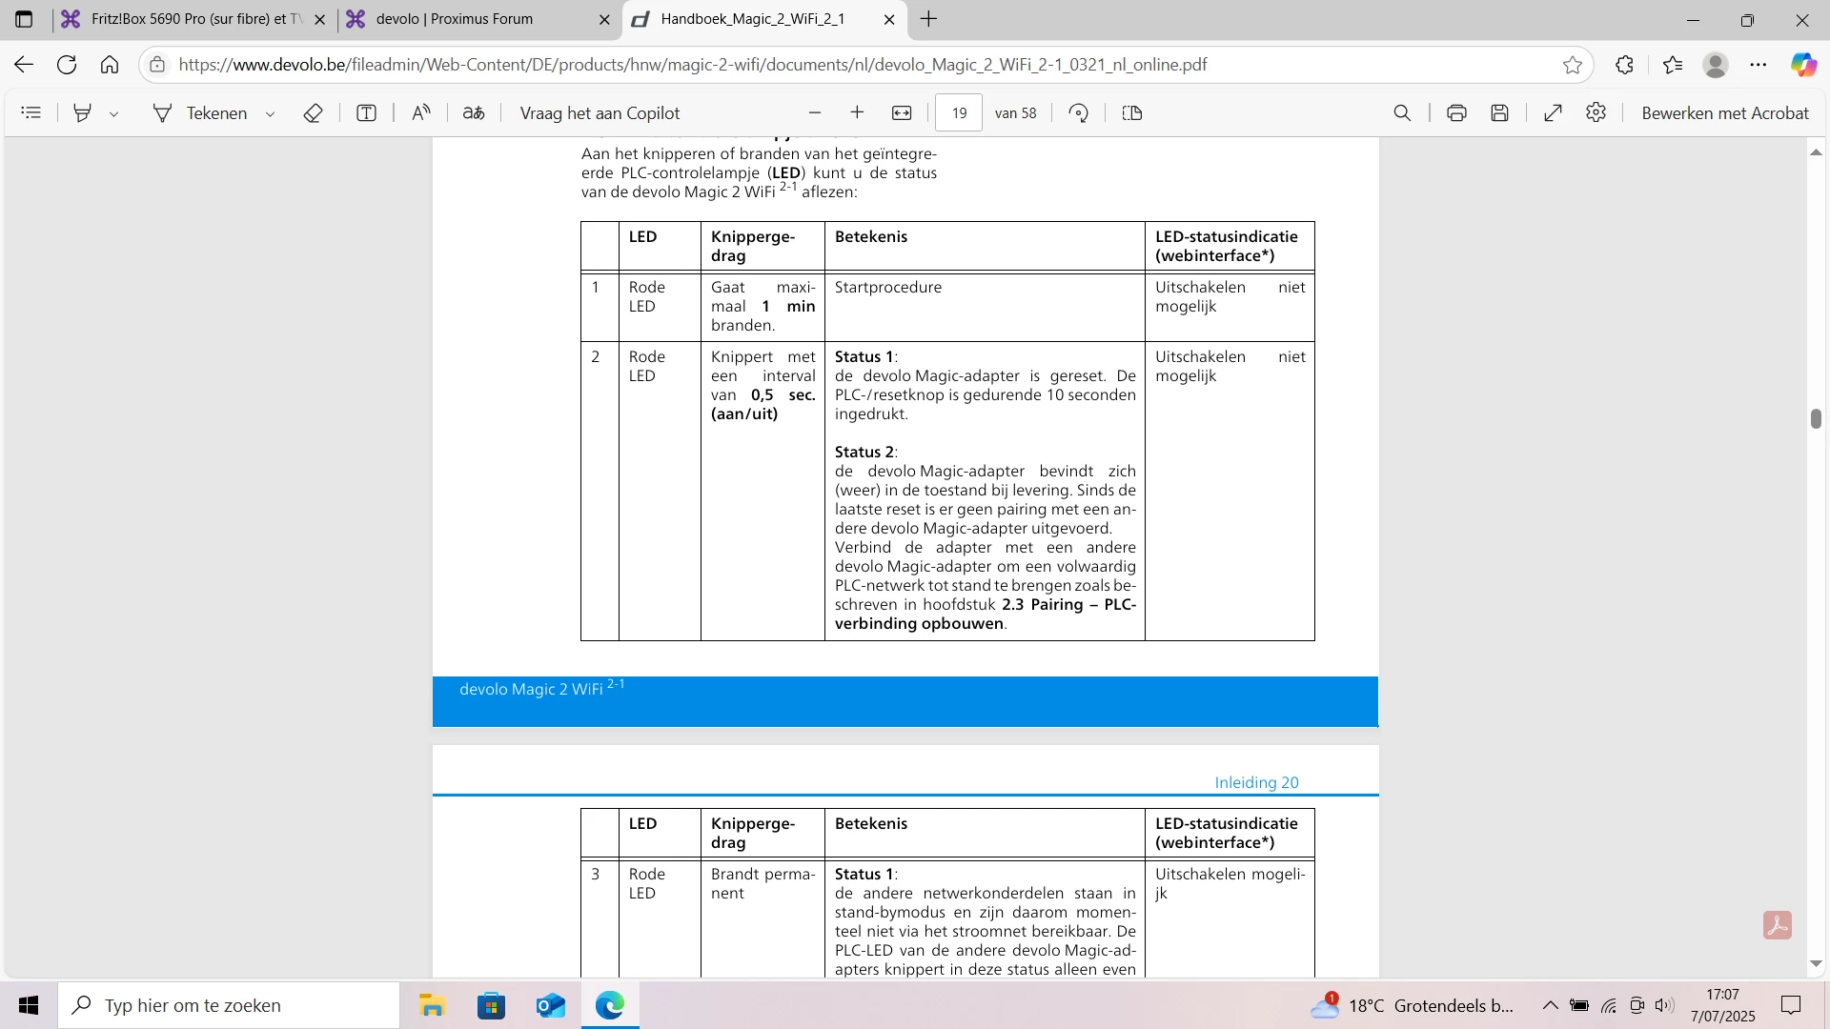The width and height of the screenshot is (1830, 1029).
Task: Open the notification center
Action: coord(1791,1005)
